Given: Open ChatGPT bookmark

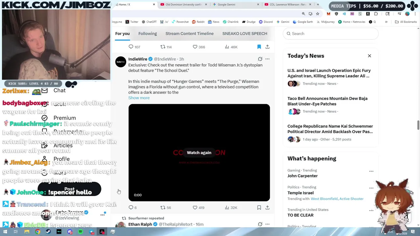Looking at the screenshot, I should point(149,22).
